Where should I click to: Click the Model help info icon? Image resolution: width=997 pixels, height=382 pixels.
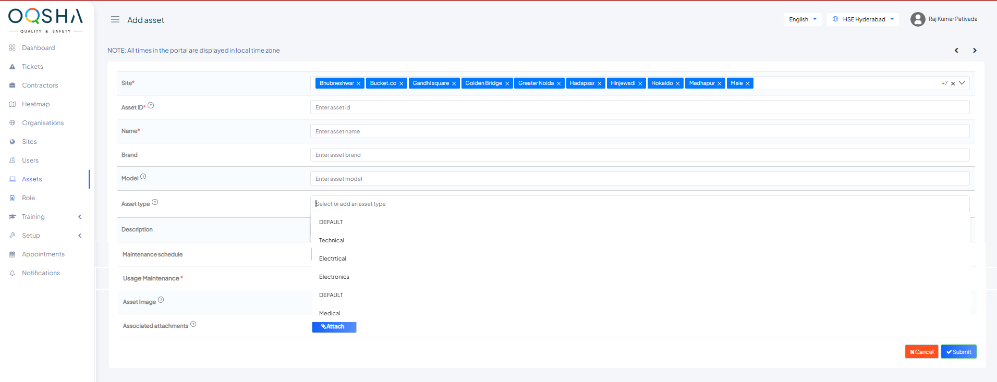[143, 177]
